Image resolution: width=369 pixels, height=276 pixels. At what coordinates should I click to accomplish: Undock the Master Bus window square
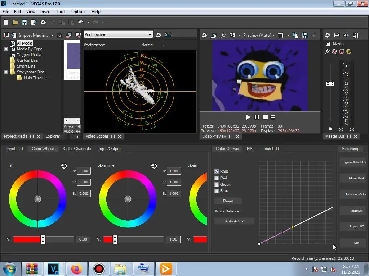click(x=349, y=136)
